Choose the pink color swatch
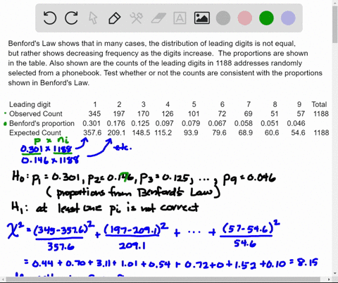The width and height of the screenshot is (338, 283). click(x=245, y=18)
